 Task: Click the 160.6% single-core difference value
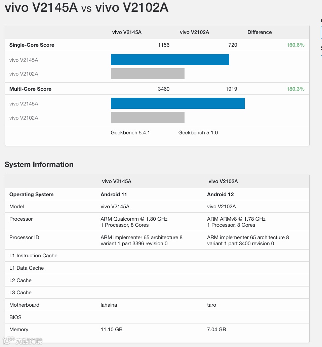295,45
